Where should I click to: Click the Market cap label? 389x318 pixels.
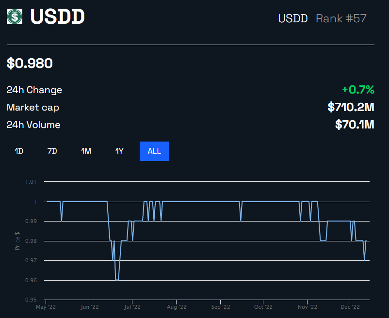32,107
